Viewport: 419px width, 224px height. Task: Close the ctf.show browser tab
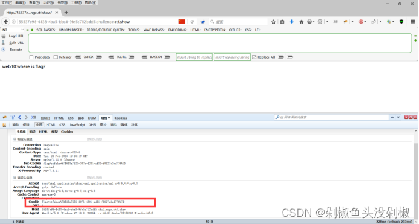click(57, 13)
